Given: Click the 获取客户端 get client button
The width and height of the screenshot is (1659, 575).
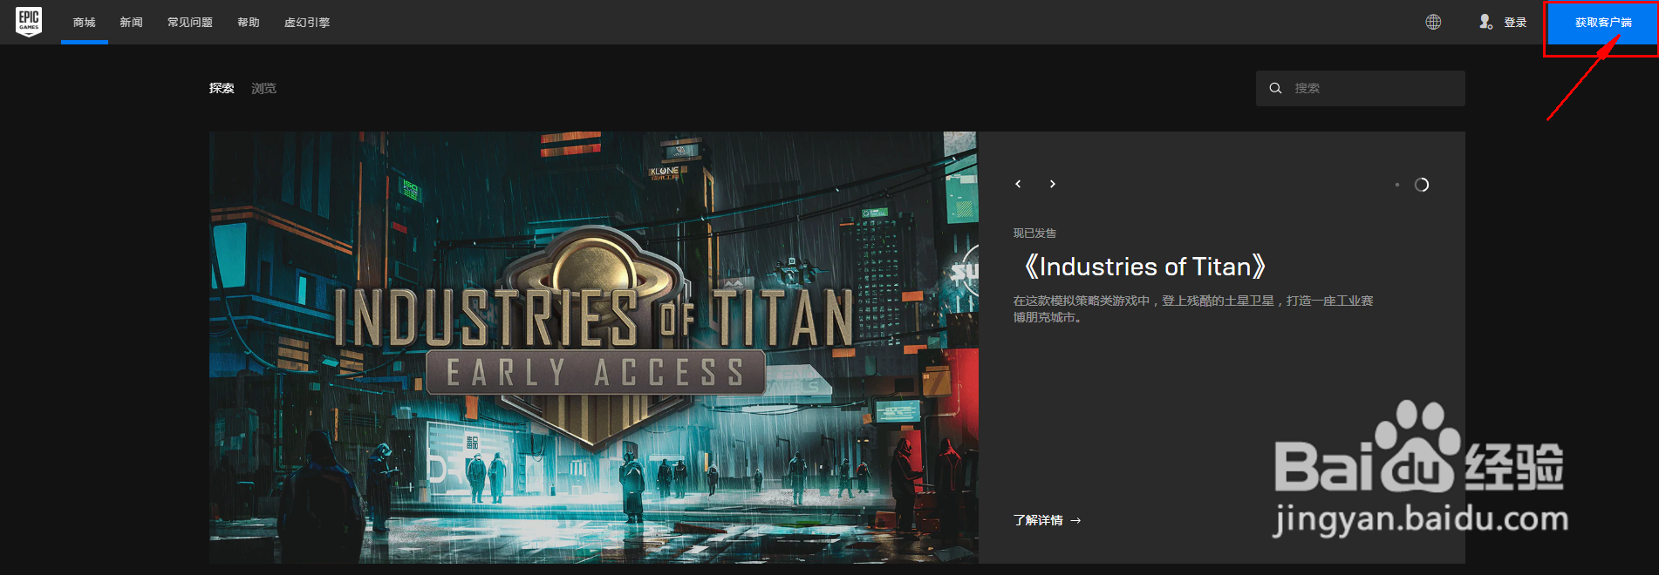Looking at the screenshot, I should click(1603, 23).
